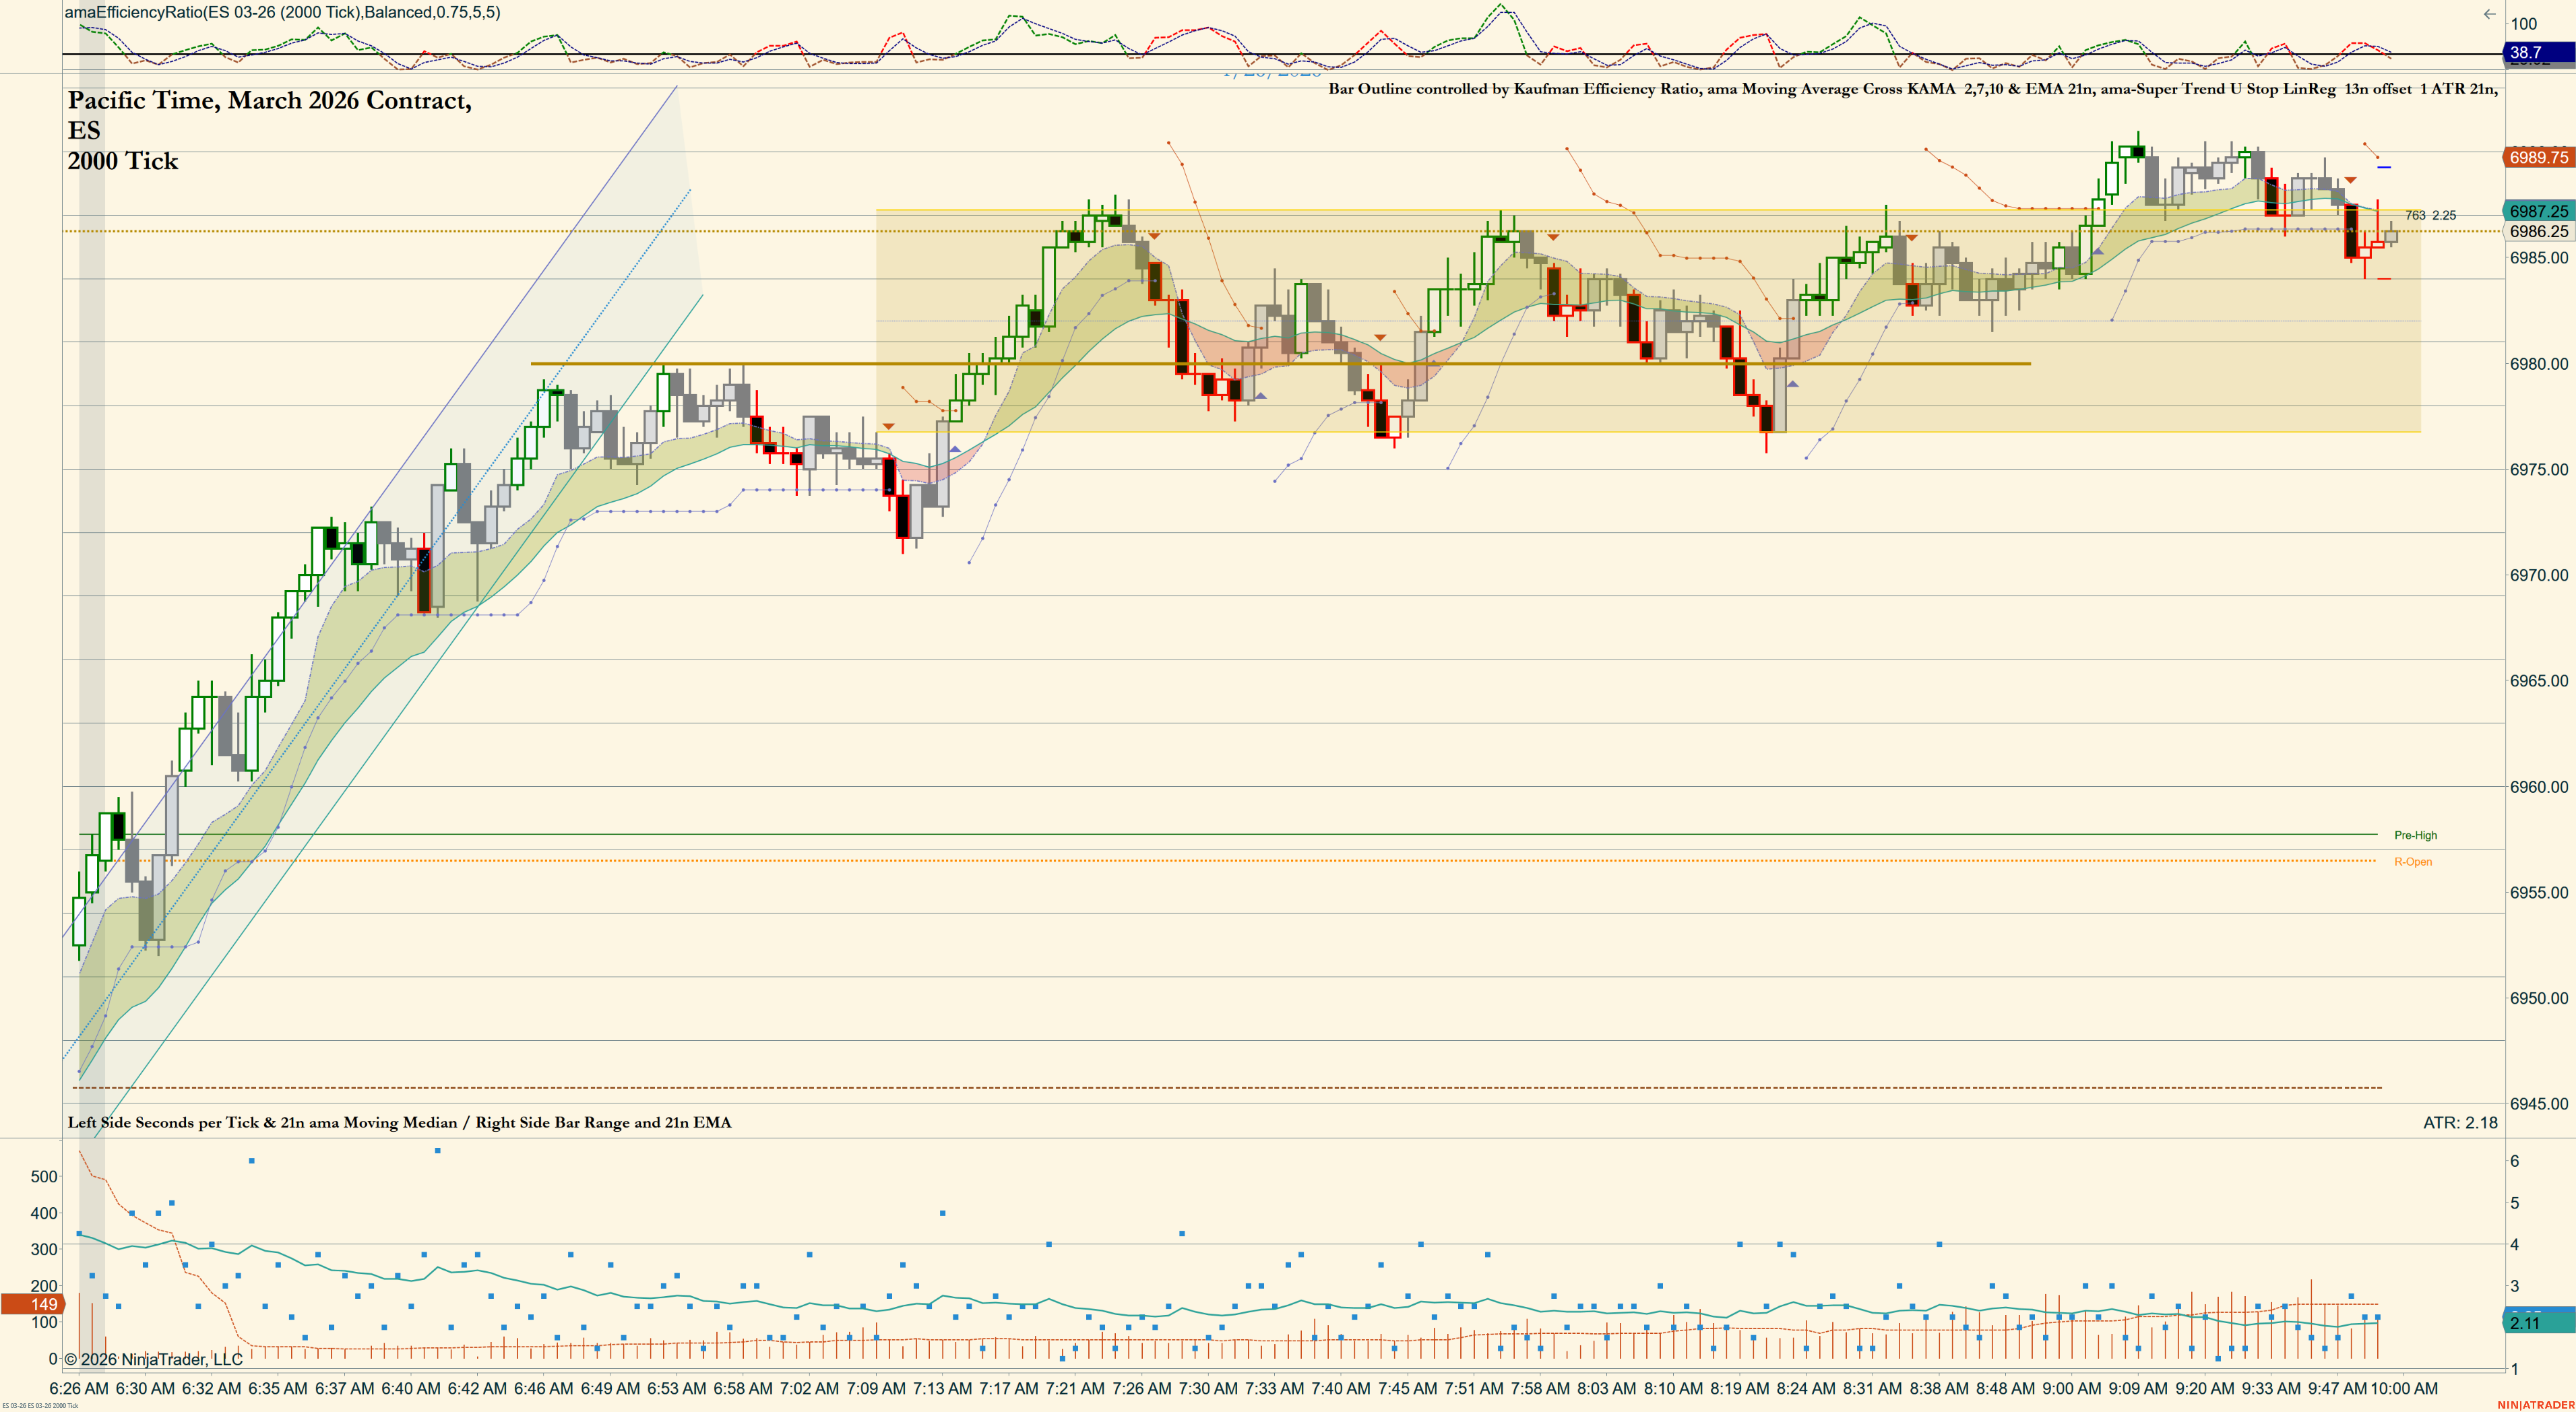Click the 3 label on the lower-right axis
This screenshot has width=2576, height=1412.
pyautogui.click(x=2514, y=1286)
